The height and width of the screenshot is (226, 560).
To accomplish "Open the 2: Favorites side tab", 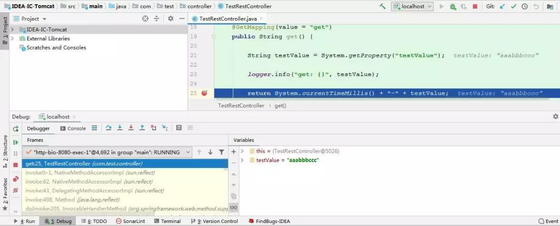I will (x=5, y=194).
